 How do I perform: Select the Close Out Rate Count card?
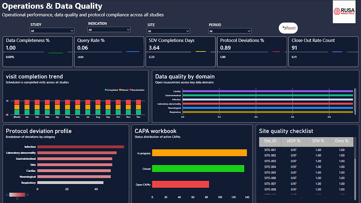tap(323, 52)
